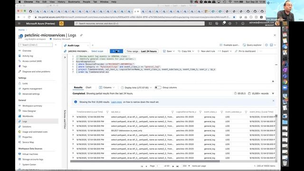Open the Columns dropdown
The width and height of the screenshot is (304, 171).
(107, 87)
